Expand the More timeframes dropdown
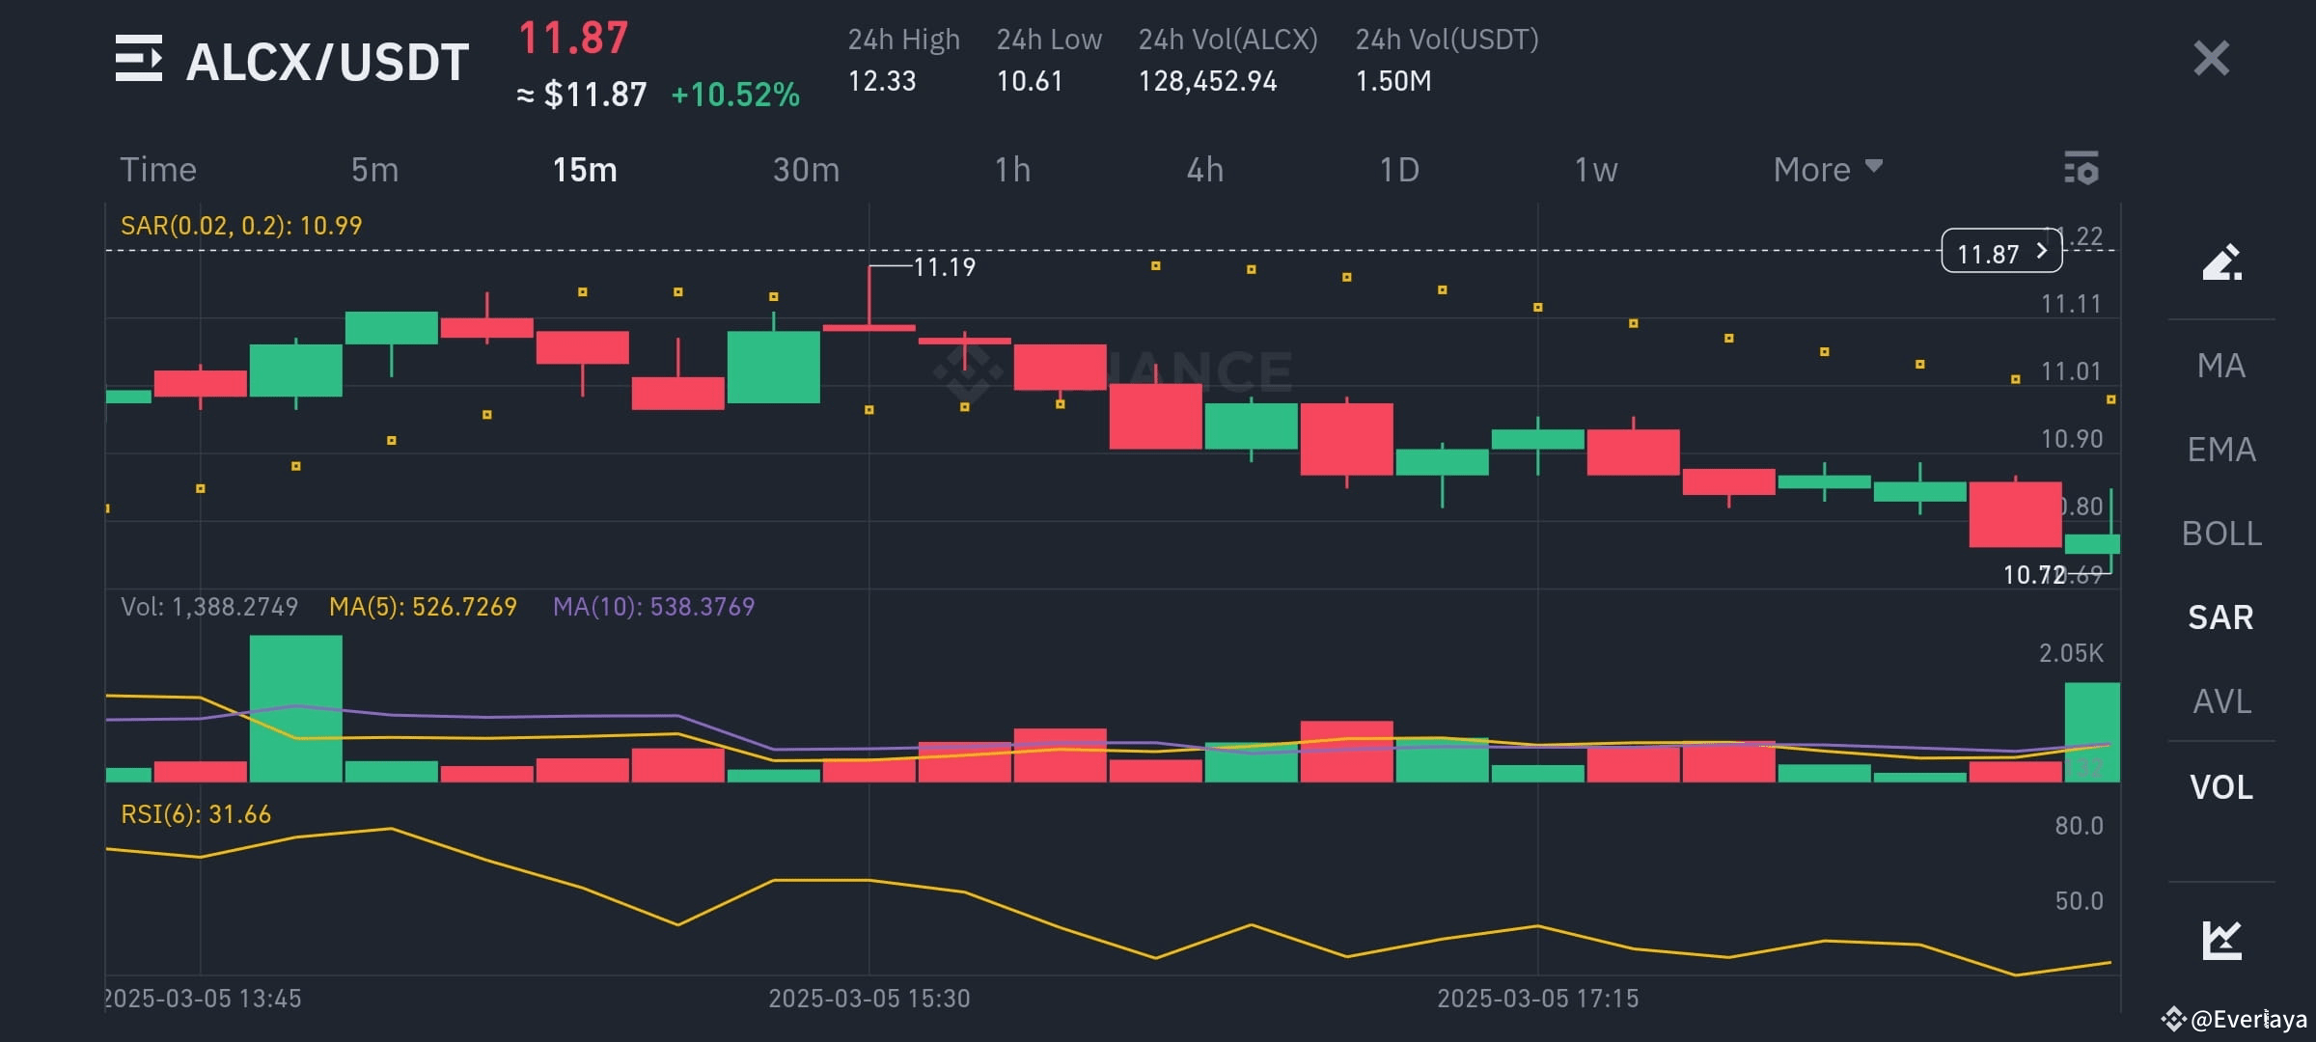 point(1827,169)
